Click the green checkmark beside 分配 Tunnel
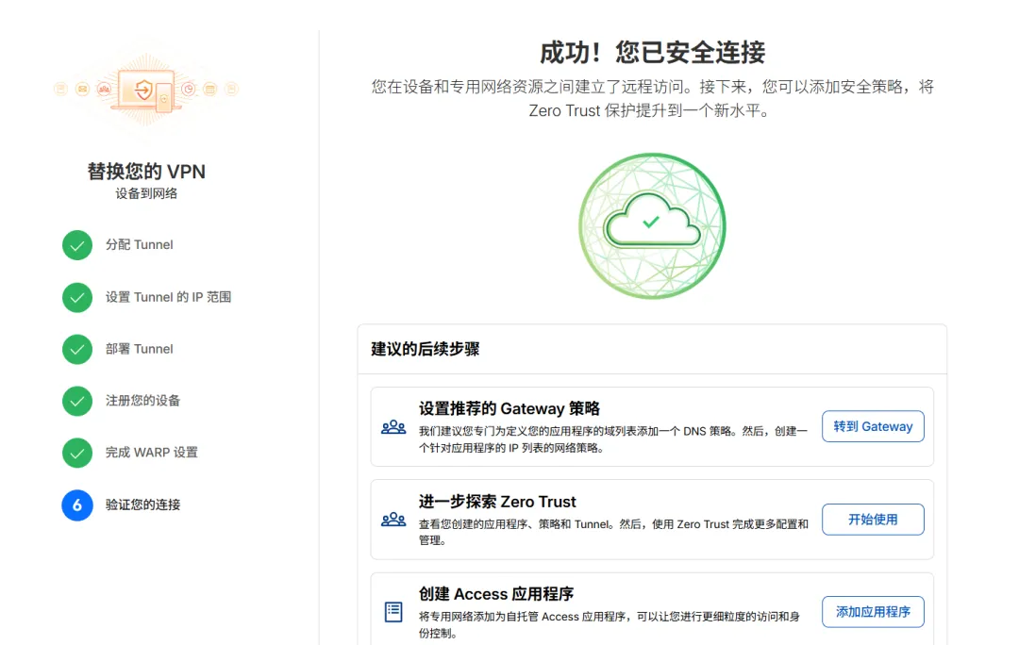The image size is (1019, 645). pyautogui.click(x=76, y=245)
